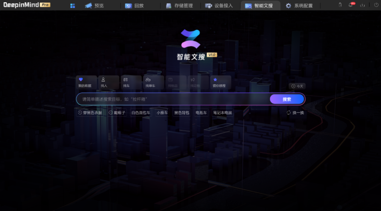The image size is (381, 211).
Task: Click the DeepinMind Pro logo
Action: tap(27, 5)
